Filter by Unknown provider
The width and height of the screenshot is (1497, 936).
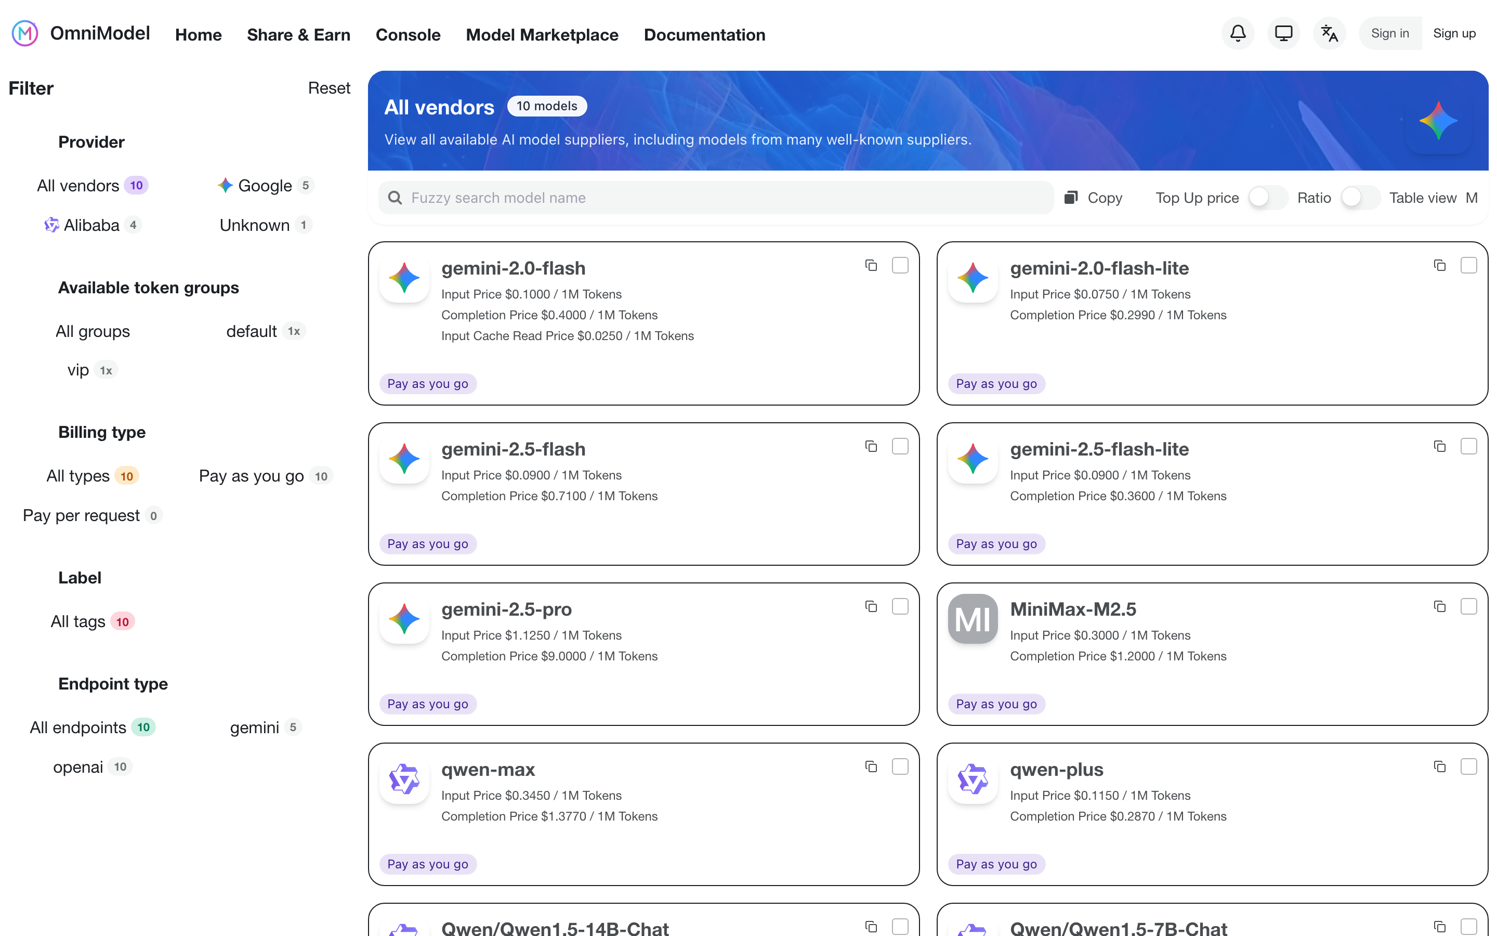click(266, 225)
